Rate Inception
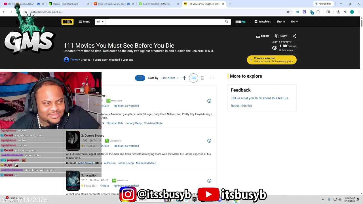This screenshot has height=204, width=363. (x=105, y=186)
